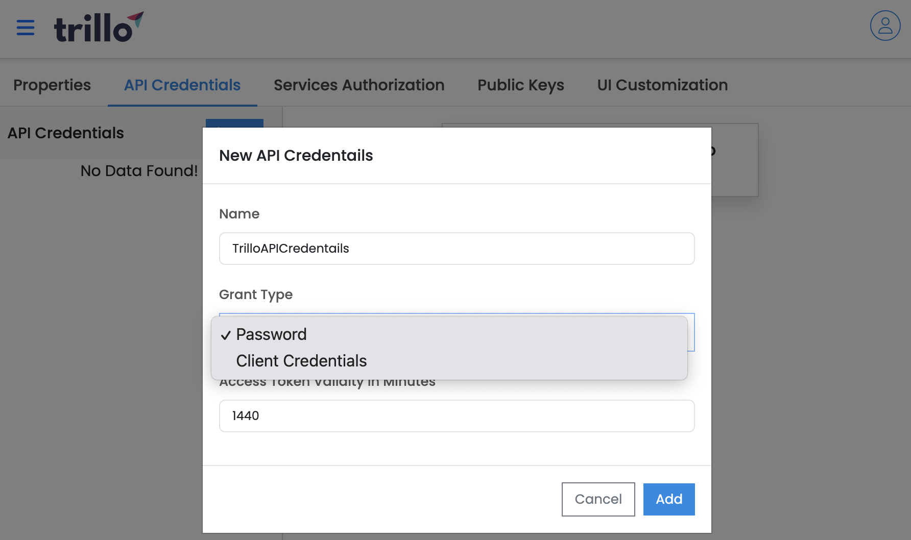Cancel the new API credentials dialog
This screenshot has width=911, height=540.
[598, 499]
